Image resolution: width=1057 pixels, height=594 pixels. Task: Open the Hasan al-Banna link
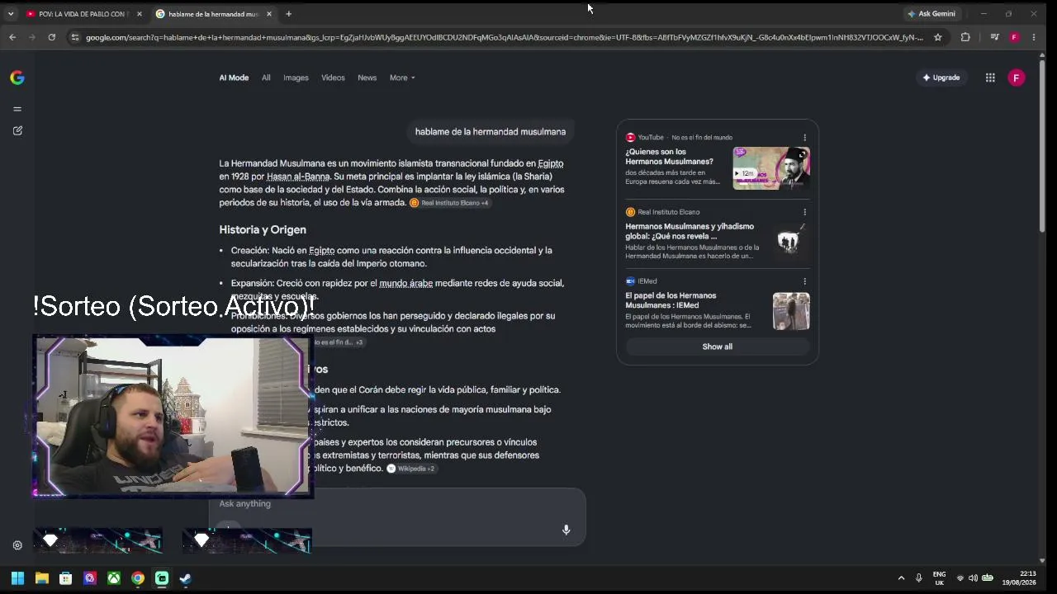pos(298,177)
